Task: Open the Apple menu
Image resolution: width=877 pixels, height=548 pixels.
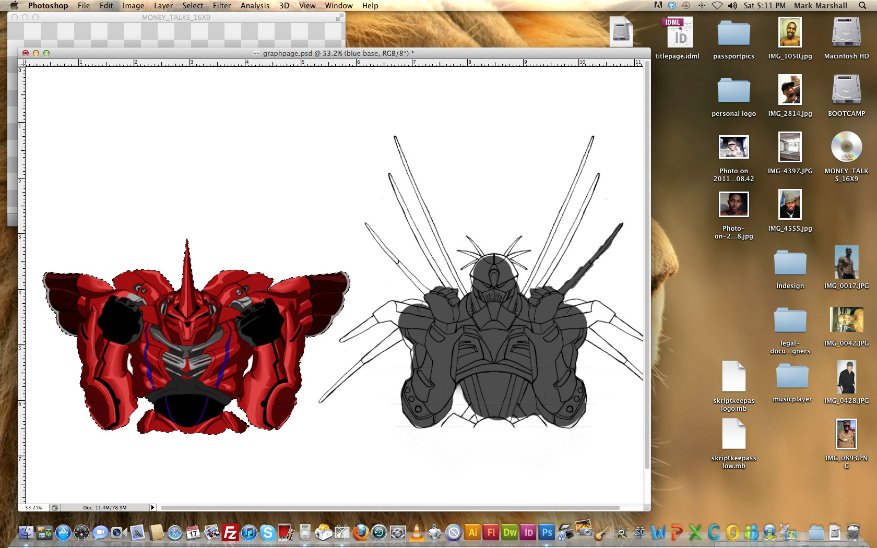Action: [x=14, y=6]
